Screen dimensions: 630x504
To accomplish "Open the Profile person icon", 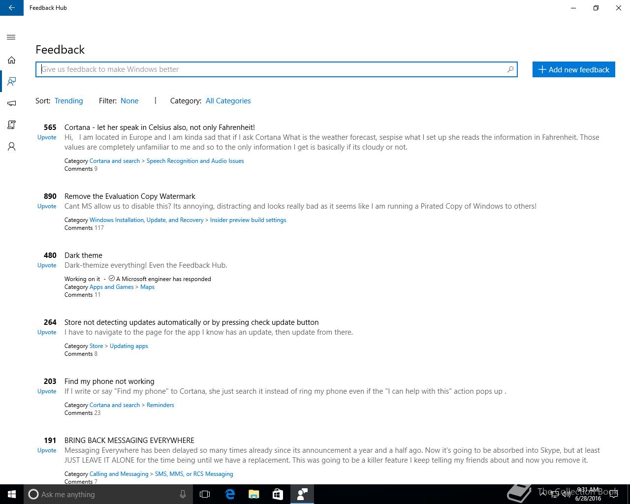I will [11, 146].
